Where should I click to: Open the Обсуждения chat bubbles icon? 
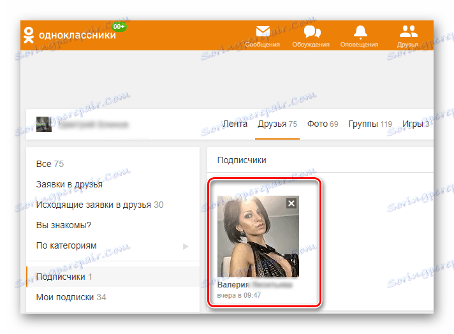[312, 31]
